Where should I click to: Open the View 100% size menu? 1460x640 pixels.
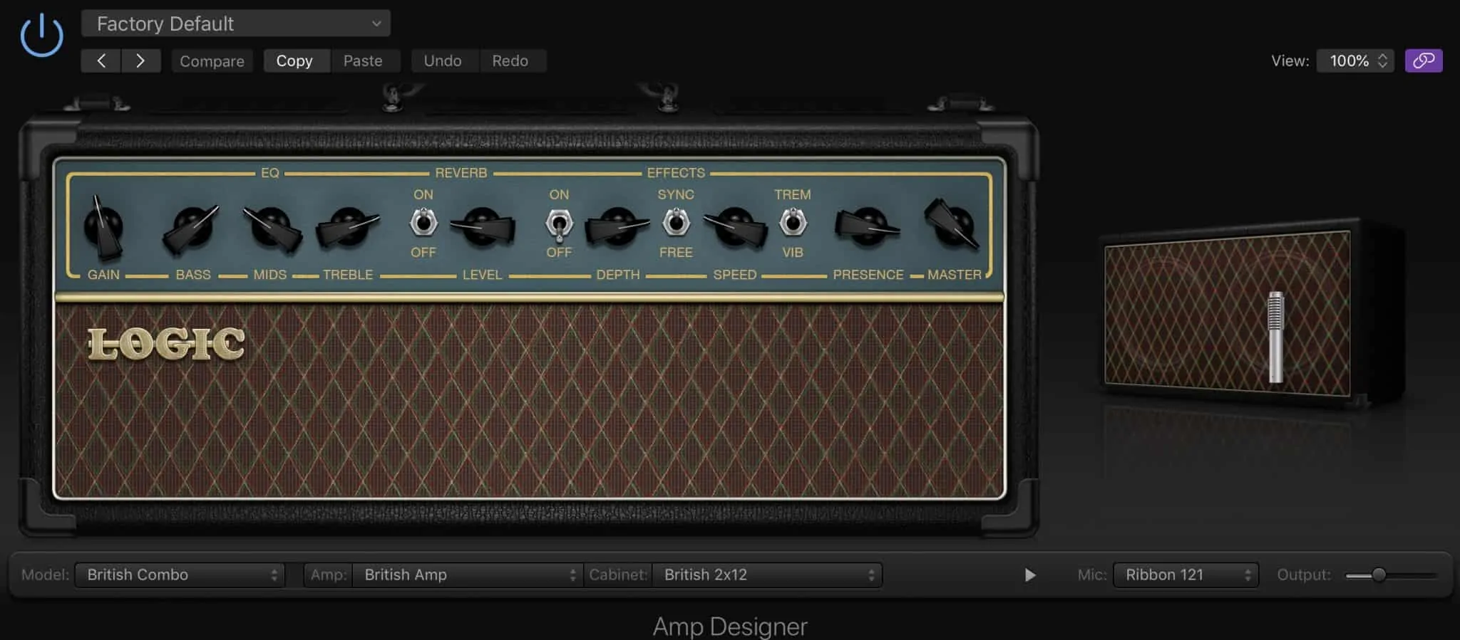pyautogui.click(x=1355, y=61)
